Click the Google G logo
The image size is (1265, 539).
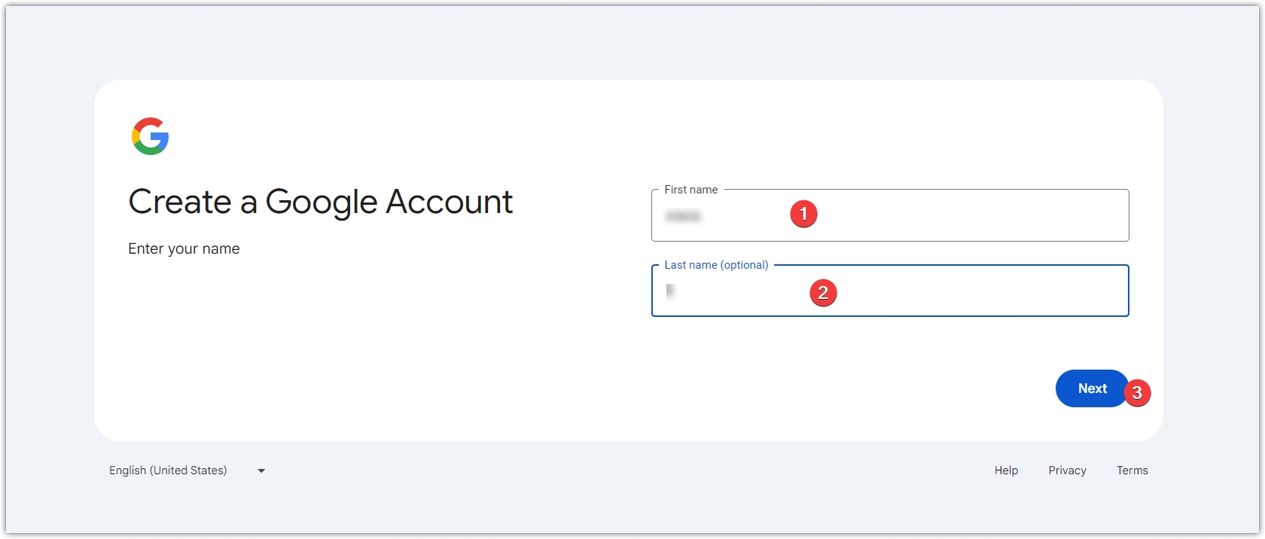click(x=150, y=136)
